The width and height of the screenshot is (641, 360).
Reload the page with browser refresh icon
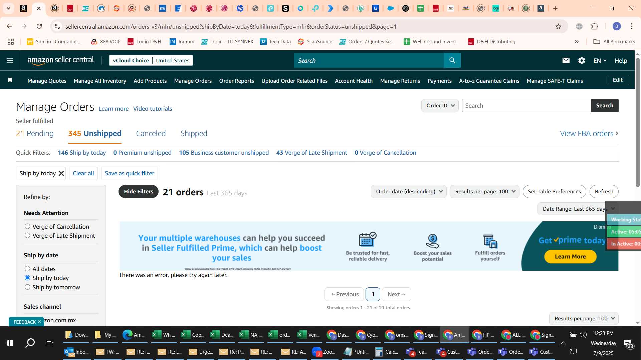(39, 26)
